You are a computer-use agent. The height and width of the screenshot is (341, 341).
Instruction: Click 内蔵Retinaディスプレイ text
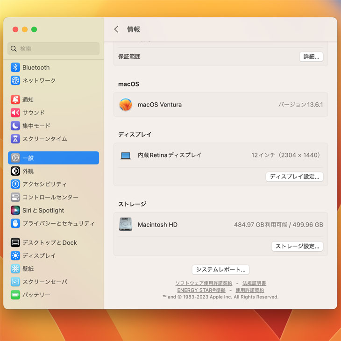pos(170,155)
